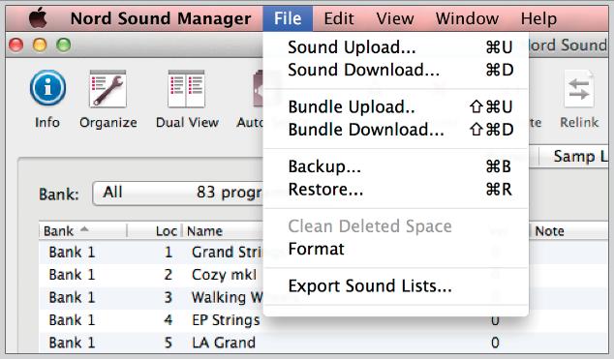614x359 pixels.
Task: Select the Samp L tab
Action: point(580,157)
